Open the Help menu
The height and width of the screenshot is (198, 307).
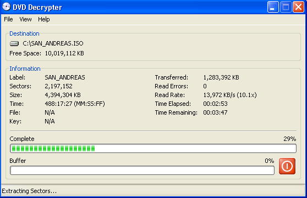(44, 19)
